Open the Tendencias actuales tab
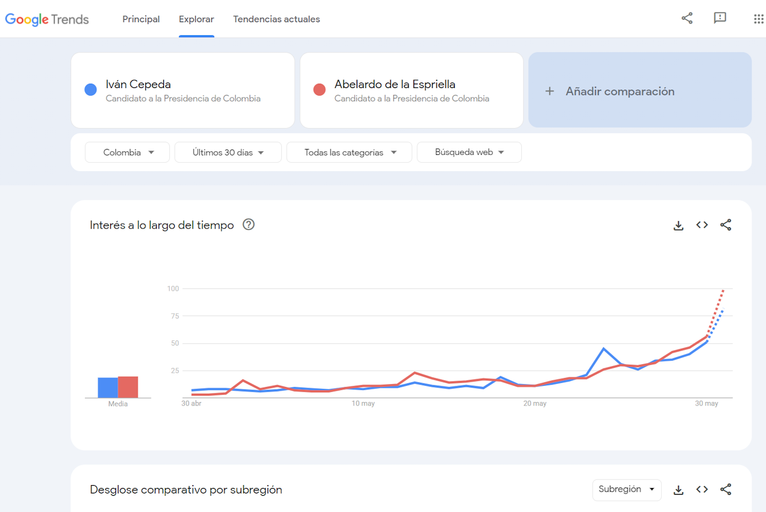Screen dimensions: 766x512 [x=276, y=19]
